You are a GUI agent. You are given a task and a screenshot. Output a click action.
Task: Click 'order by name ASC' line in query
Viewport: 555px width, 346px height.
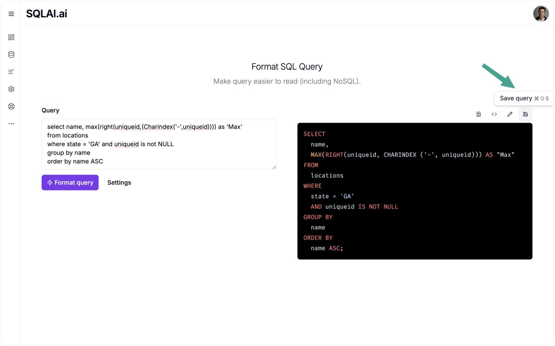pyautogui.click(x=75, y=161)
